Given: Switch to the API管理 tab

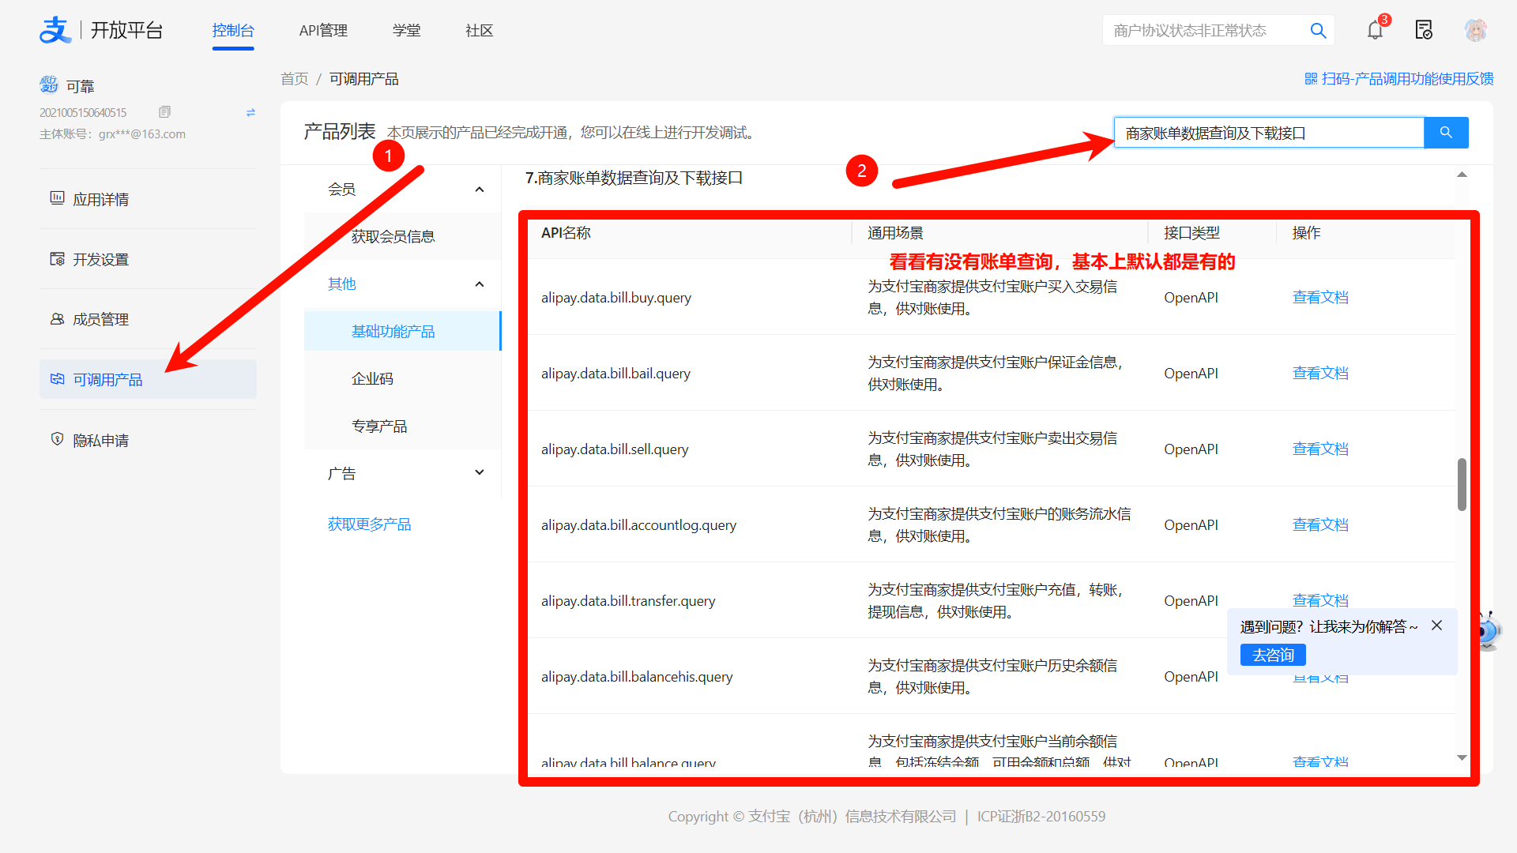Looking at the screenshot, I should 323,30.
